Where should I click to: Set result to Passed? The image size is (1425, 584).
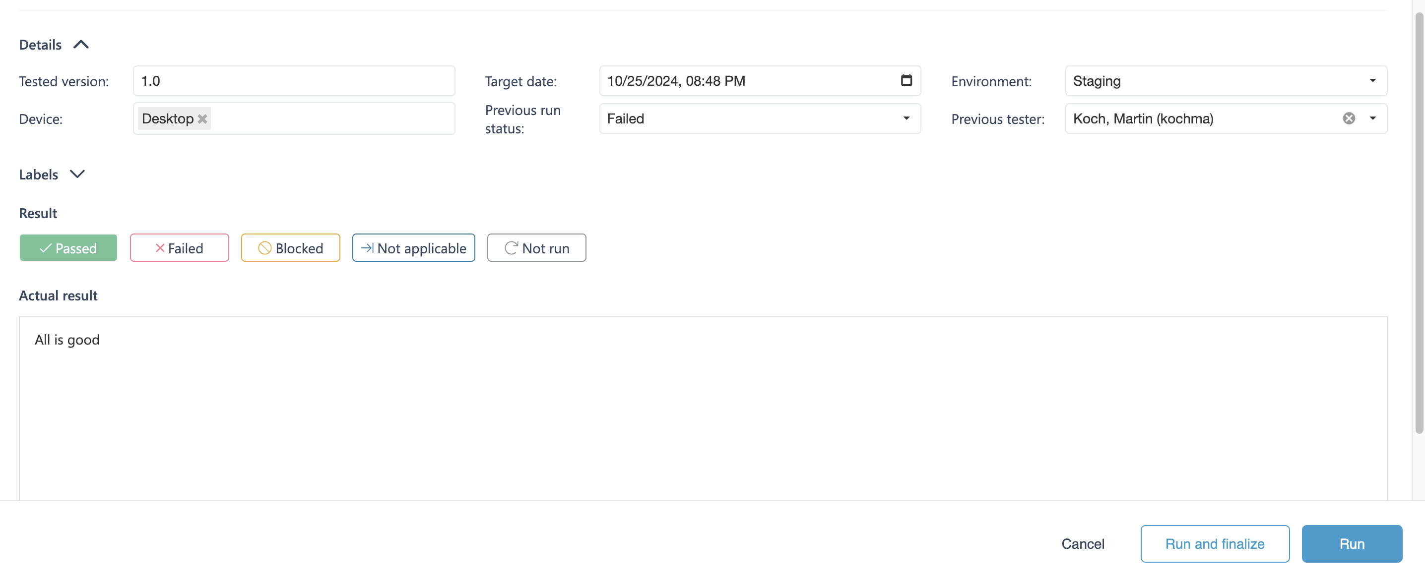click(x=68, y=248)
